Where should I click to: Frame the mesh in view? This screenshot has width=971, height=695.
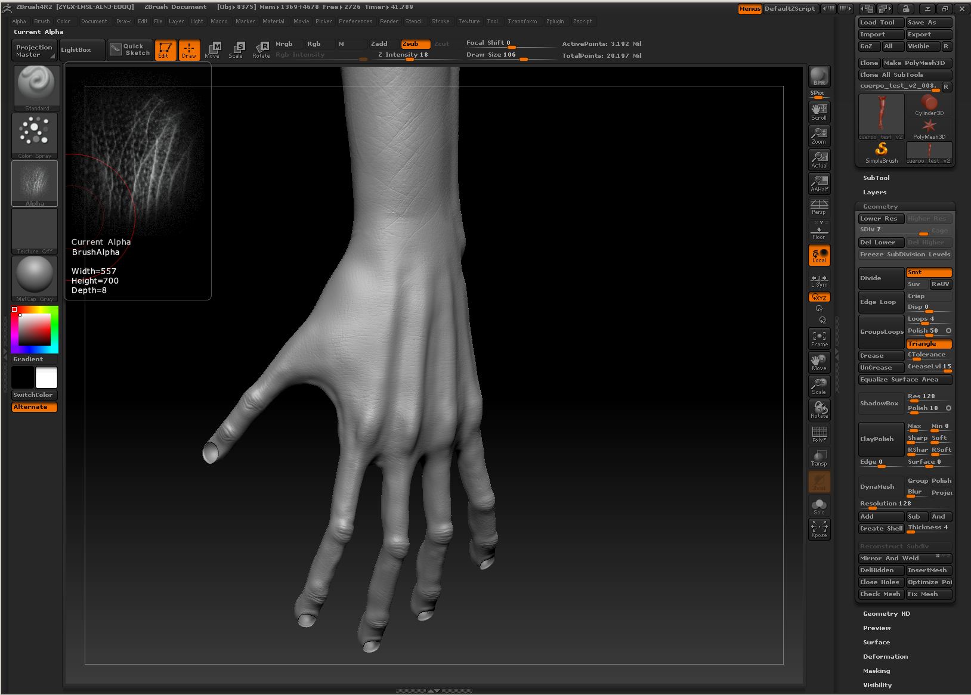click(819, 339)
